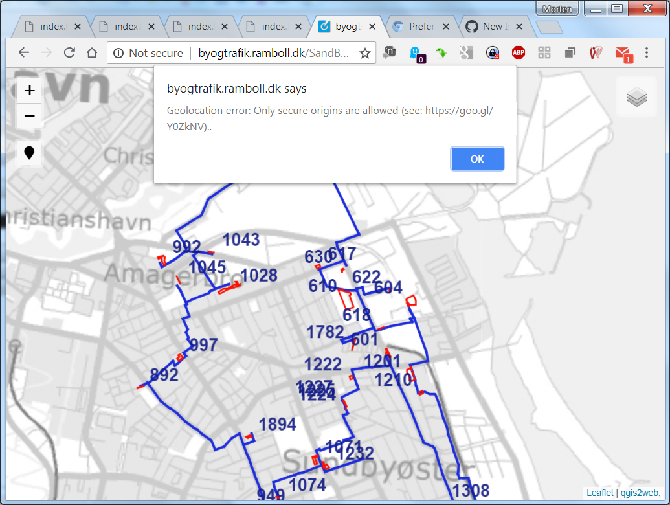Dismiss the geolocation error with OK
This screenshot has width=670, height=505.
(x=477, y=159)
